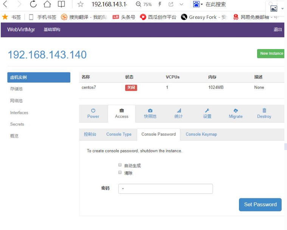This screenshot has width=287, height=230.
Task: Tick the 清除 checkbox
Action: pyautogui.click(x=120, y=172)
